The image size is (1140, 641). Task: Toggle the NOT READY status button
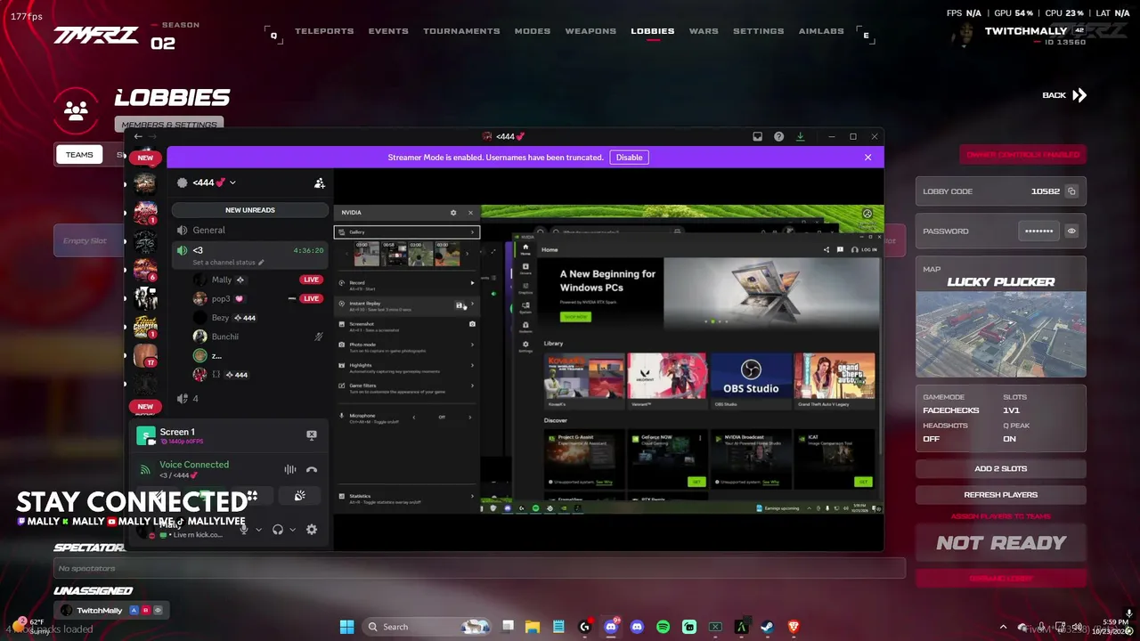pos(1001,543)
